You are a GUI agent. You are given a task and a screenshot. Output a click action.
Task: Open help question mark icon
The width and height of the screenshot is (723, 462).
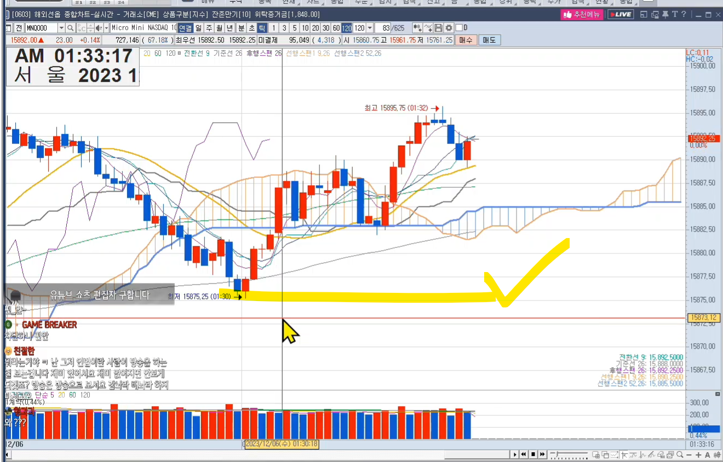point(684,14)
